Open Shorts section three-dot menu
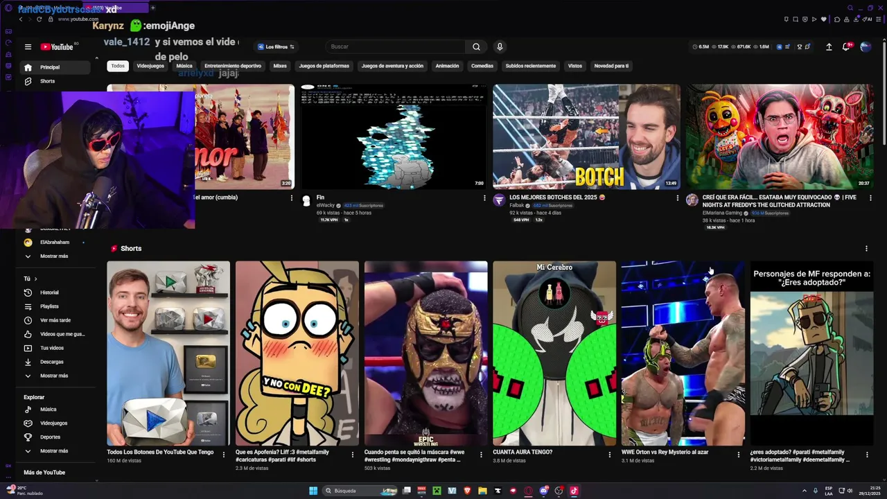Screen dimensions: 887x499 click(x=866, y=248)
